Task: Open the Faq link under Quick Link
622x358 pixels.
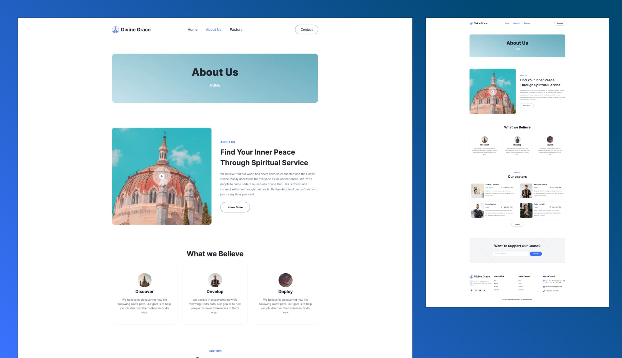Action: (495, 280)
